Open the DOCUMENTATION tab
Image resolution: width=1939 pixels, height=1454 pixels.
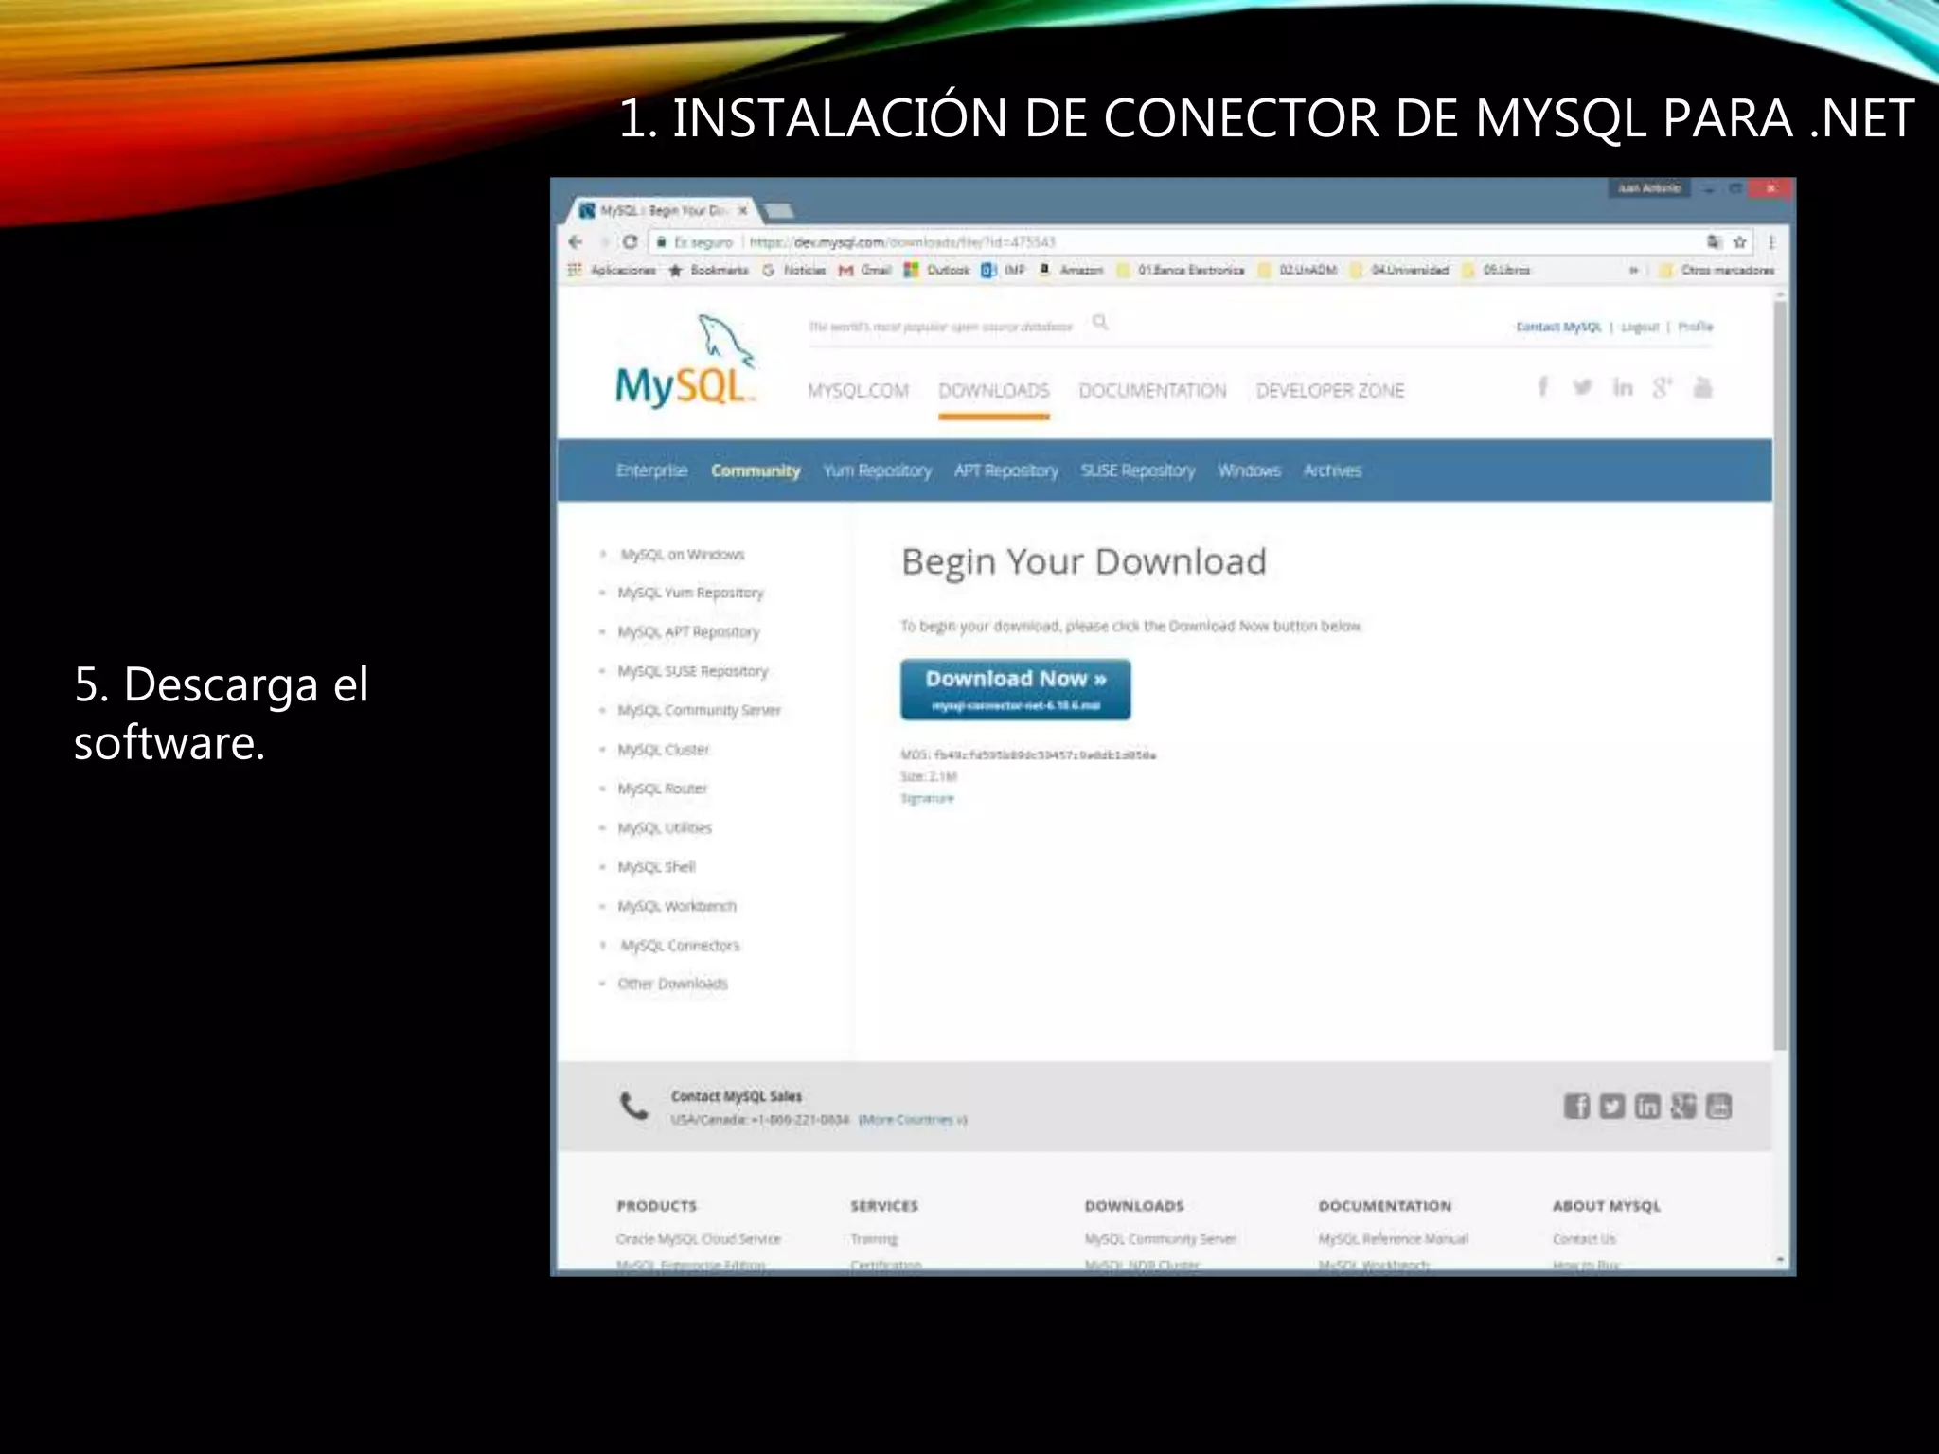1152,391
